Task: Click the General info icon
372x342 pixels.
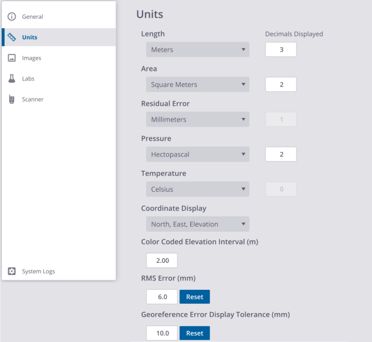Action: (12, 16)
